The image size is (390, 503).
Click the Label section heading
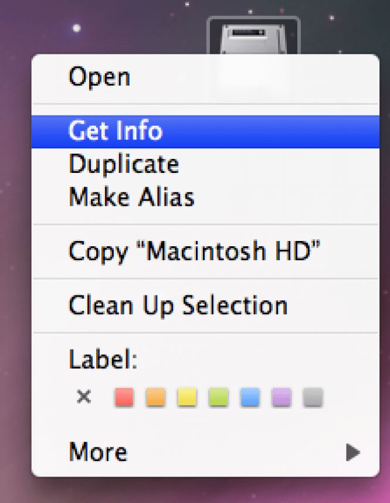[x=102, y=359]
